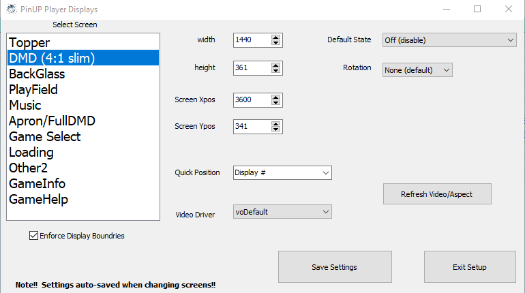Select Game Select in the screen list

83,136
